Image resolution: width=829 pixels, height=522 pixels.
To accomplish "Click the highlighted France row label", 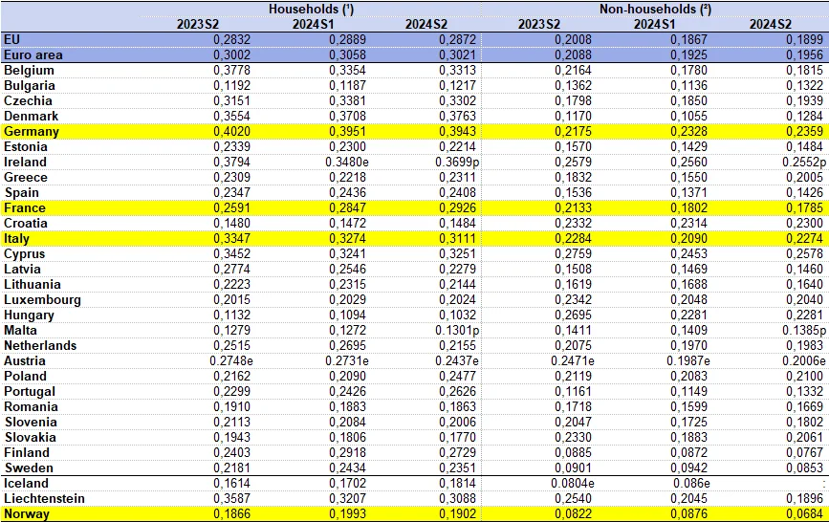I will [x=25, y=207].
